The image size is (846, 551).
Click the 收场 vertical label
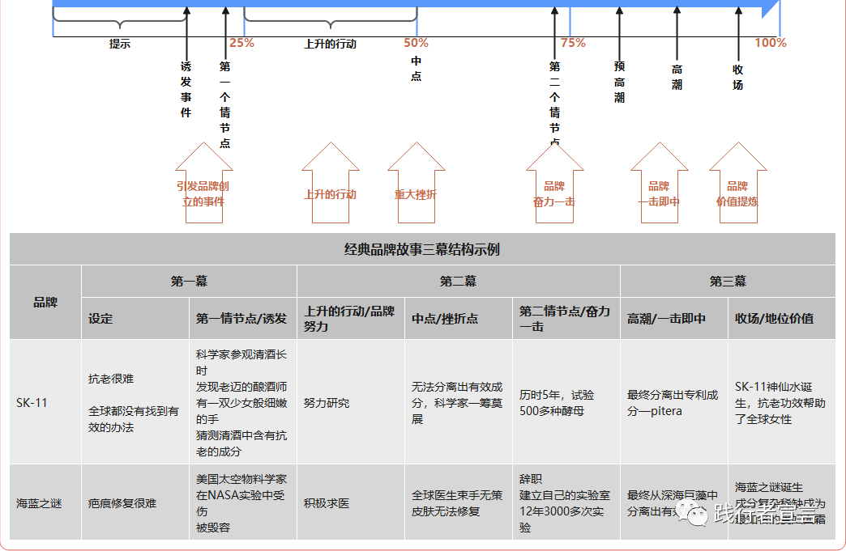click(737, 77)
